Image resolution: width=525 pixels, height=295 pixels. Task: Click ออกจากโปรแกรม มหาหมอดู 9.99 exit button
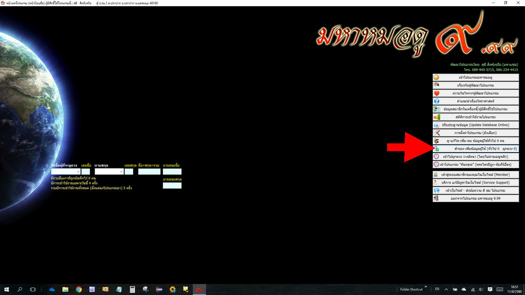pos(476,198)
